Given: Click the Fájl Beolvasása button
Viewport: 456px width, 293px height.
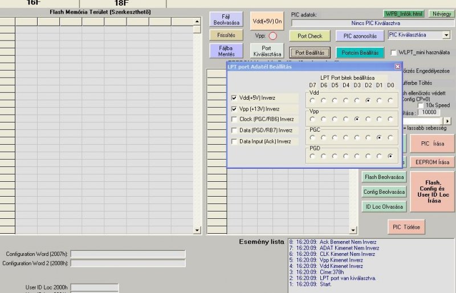Looking at the screenshot, I should (226, 19).
